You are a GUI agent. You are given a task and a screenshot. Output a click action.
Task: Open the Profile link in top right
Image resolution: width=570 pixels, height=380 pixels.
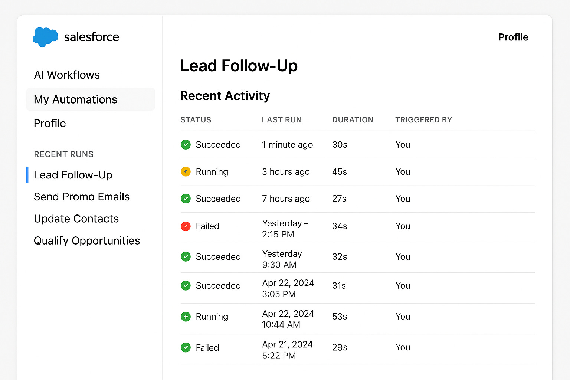[513, 37]
